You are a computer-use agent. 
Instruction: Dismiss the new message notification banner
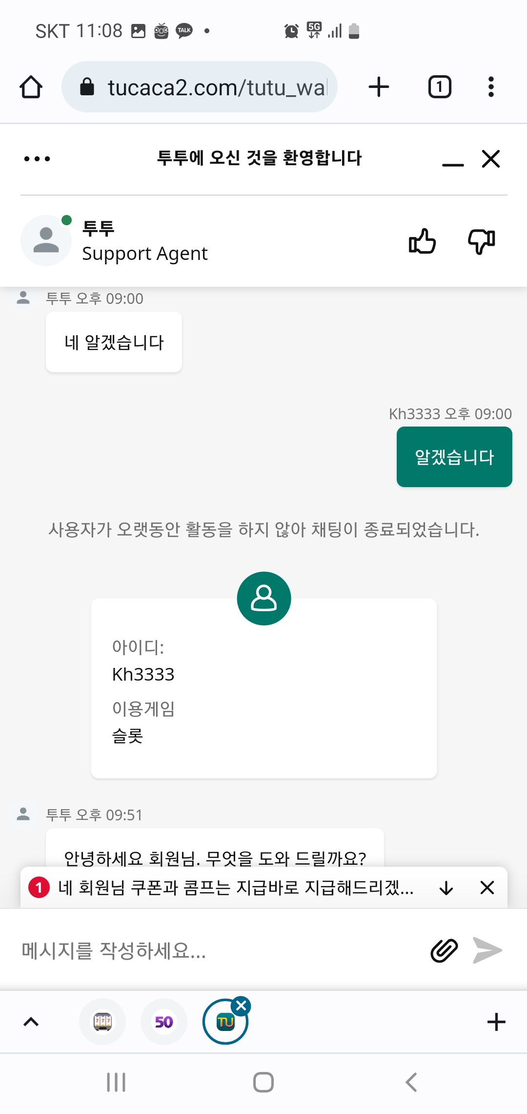[x=487, y=888]
